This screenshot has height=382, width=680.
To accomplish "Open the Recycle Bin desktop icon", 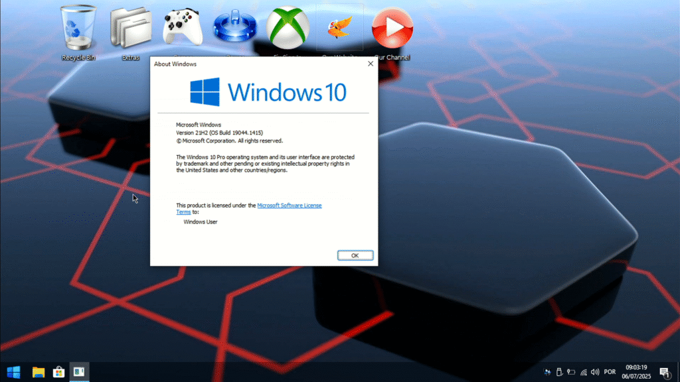I will (x=78, y=31).
